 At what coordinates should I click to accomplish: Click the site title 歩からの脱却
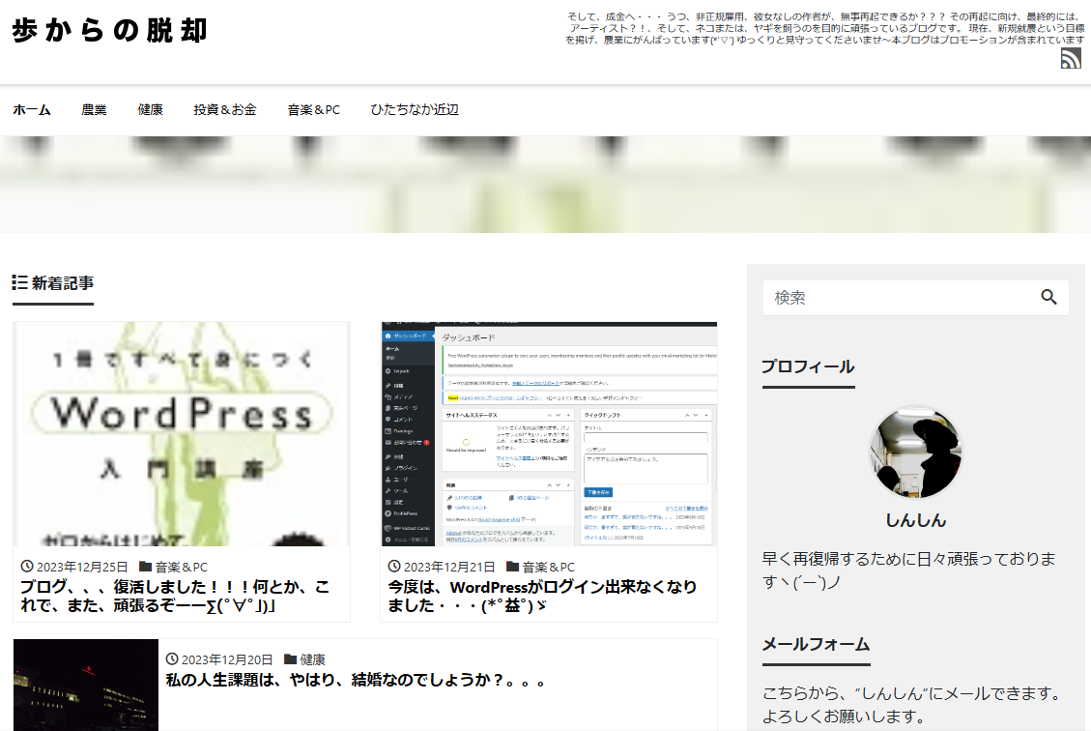point(109,31)
